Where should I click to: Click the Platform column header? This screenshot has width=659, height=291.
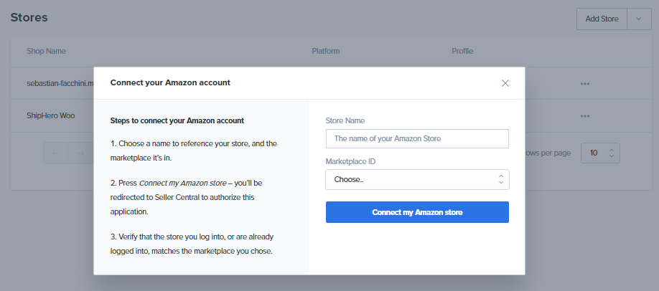325,52
